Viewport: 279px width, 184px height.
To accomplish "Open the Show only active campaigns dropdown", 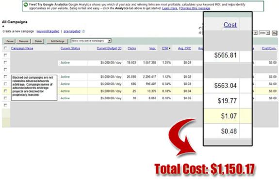I will (91, 41).
